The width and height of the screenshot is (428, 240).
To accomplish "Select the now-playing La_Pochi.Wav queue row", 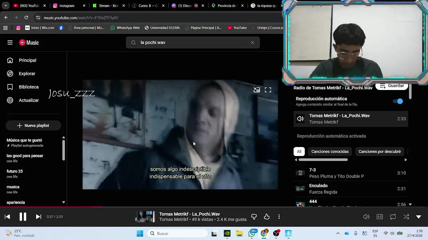I will (x=351, y=119).
